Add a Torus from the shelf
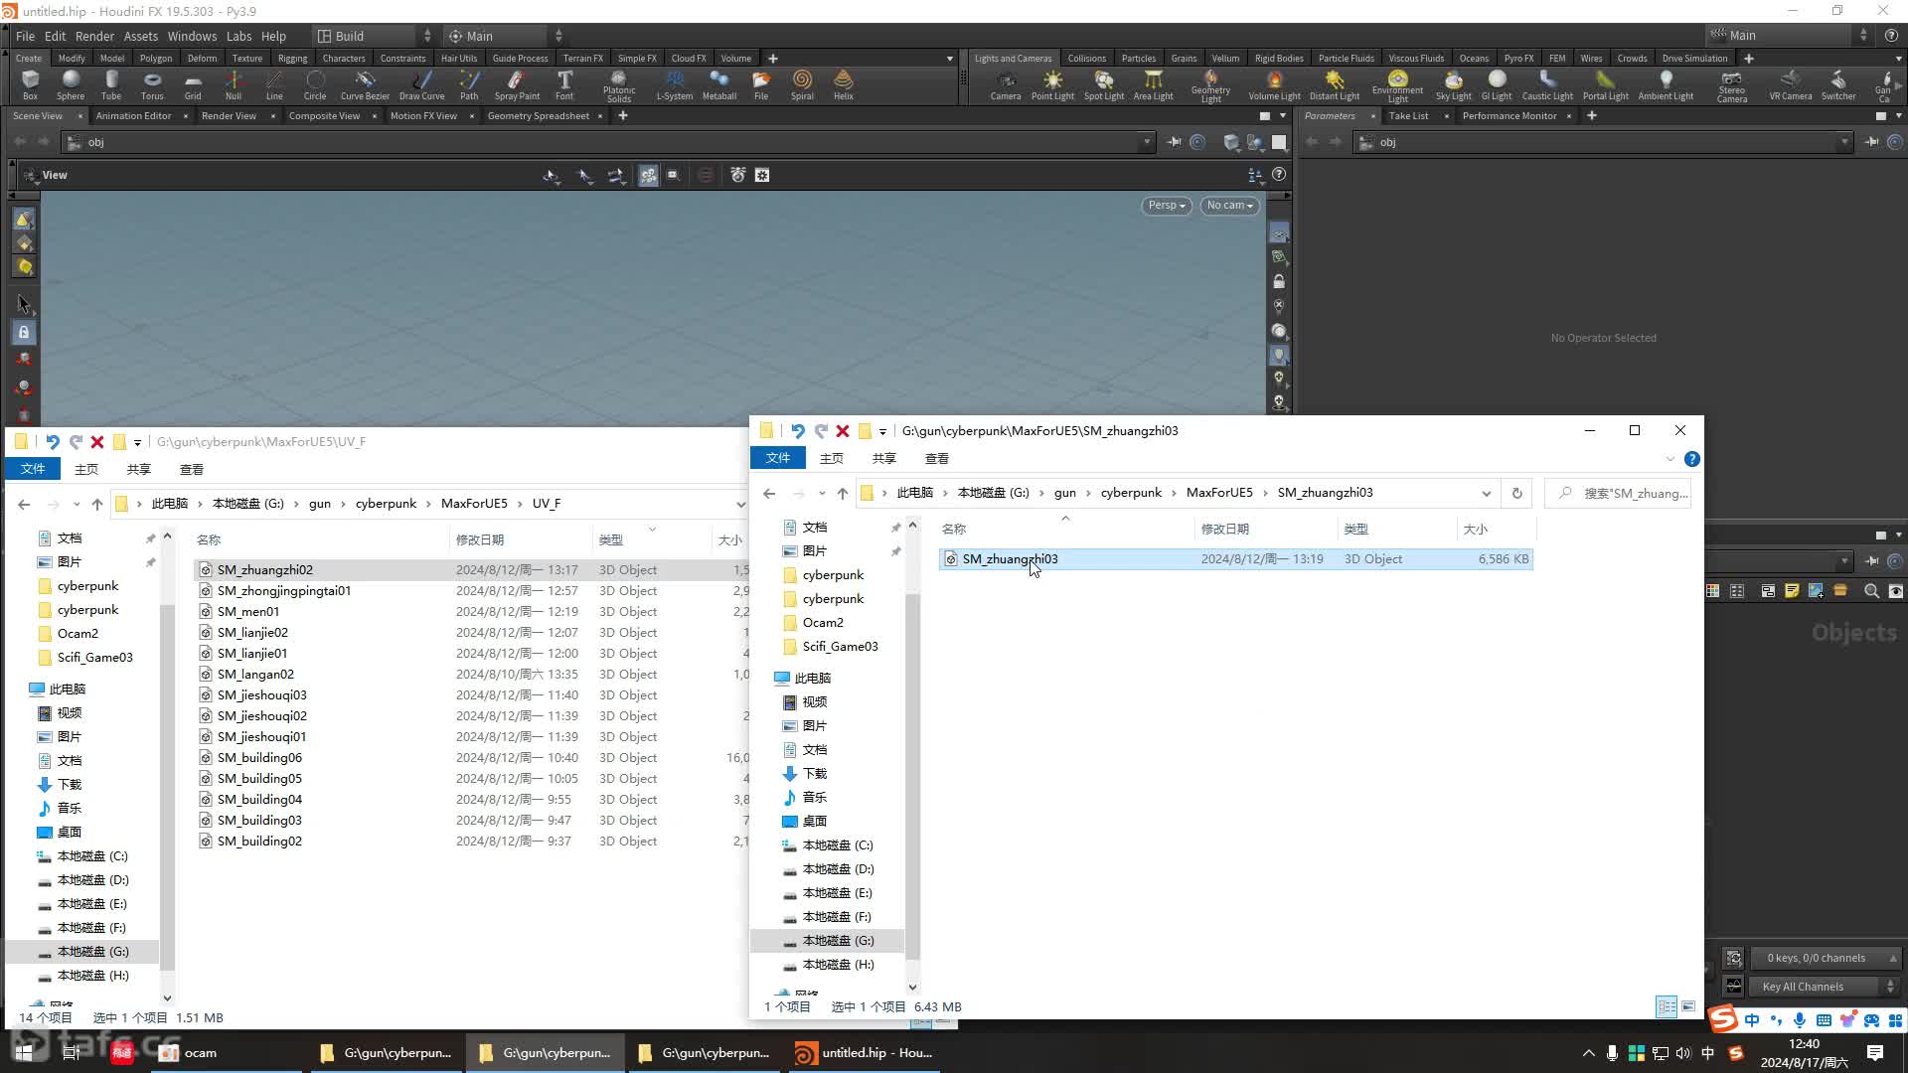 tap(152, 85)
